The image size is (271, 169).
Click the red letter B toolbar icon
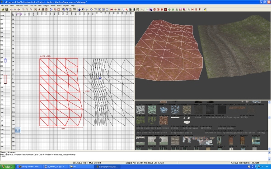click(196, 9)
